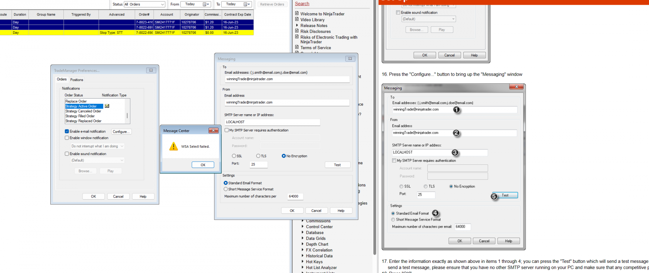Expand the Depth Chart help topic
649x273 pixels.
(x=303, y=244)
